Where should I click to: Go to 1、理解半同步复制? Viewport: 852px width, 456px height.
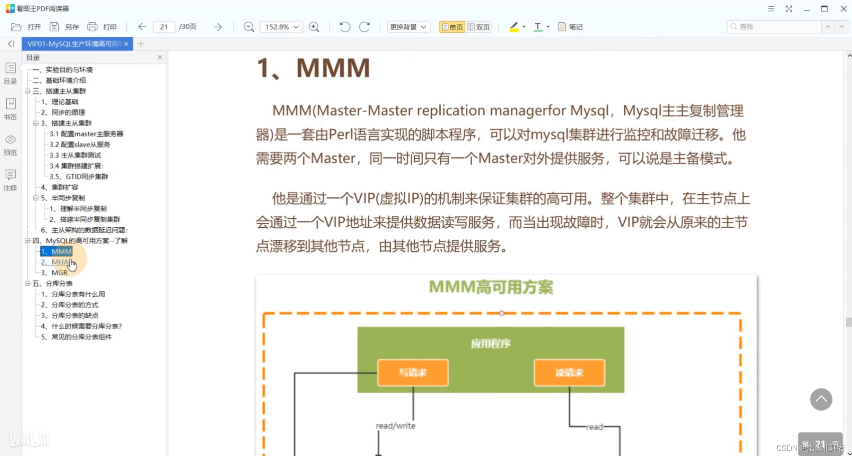point(78,209)
